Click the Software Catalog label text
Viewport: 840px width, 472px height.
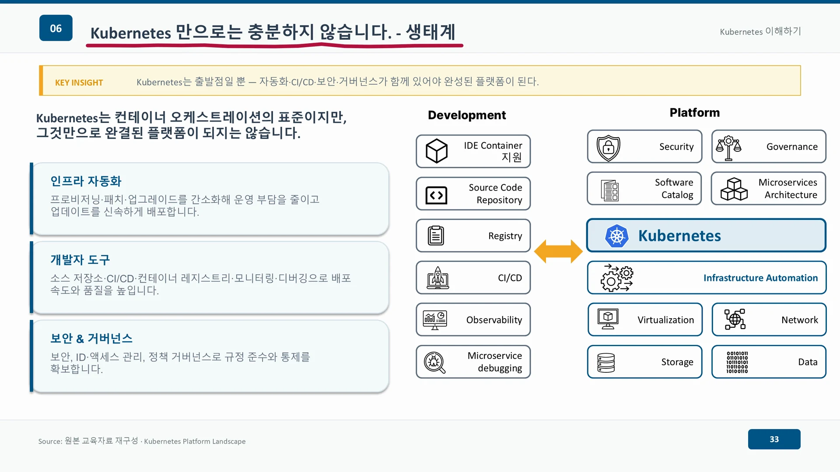pyautogui.click(x=674, y=188)
